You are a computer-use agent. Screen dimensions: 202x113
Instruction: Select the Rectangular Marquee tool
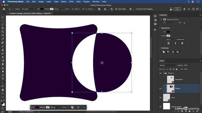(x=3, y=21)
